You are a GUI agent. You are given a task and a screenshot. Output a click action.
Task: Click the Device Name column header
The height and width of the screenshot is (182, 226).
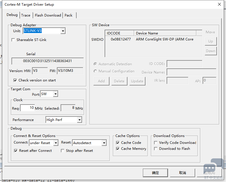[x=165, y=33]
